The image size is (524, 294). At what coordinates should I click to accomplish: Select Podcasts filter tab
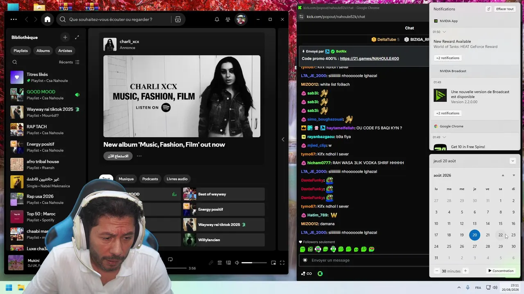click(x=150, y=179)
